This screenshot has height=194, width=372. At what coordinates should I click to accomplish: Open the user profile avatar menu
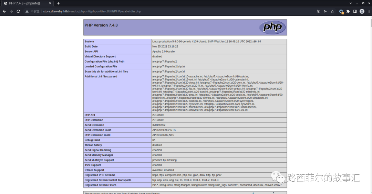(362, 11)
